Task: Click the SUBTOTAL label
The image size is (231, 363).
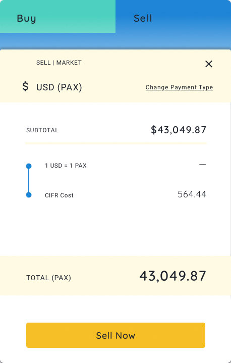Action: click(x=42, y=130)
